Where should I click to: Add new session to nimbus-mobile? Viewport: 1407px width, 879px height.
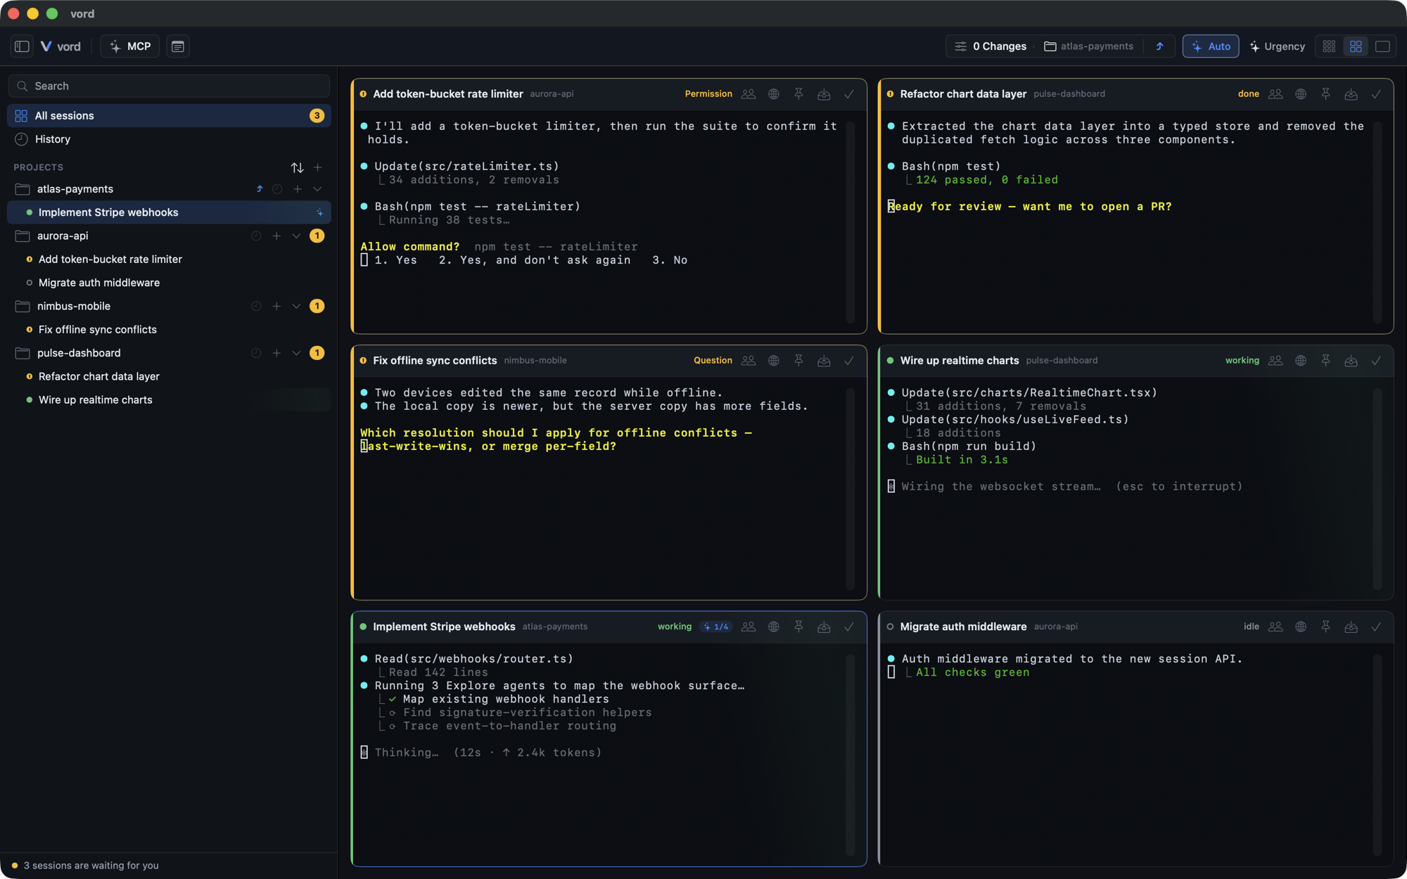(276, 307)
